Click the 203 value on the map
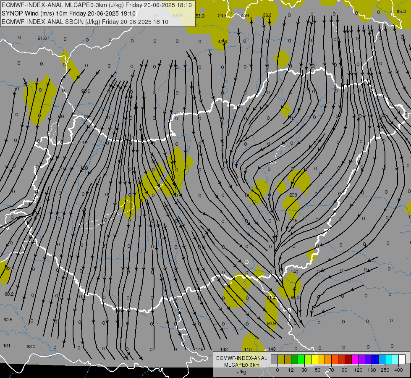 (293, 195)
